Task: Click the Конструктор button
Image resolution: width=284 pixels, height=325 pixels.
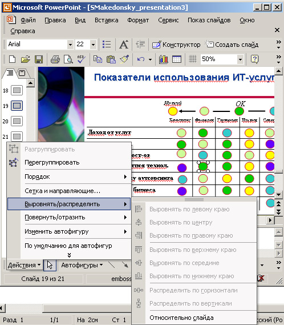Action: [176, 45]
